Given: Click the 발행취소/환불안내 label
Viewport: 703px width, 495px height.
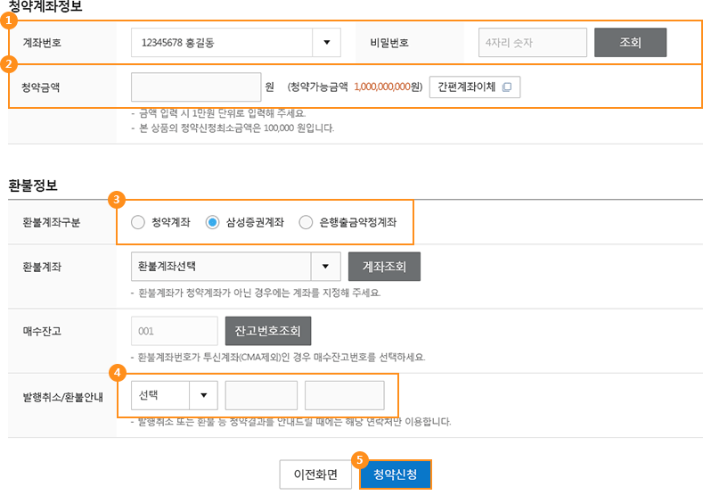Looking at the screenshot, I should (62, 397).
